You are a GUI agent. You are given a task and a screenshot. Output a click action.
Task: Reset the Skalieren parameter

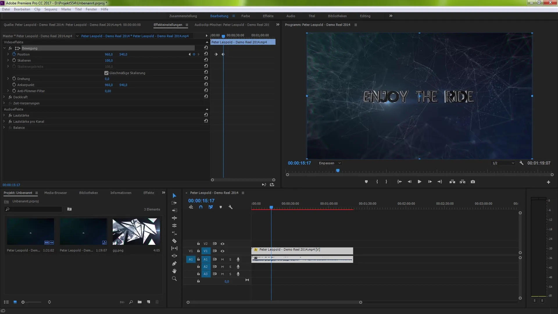206,60
